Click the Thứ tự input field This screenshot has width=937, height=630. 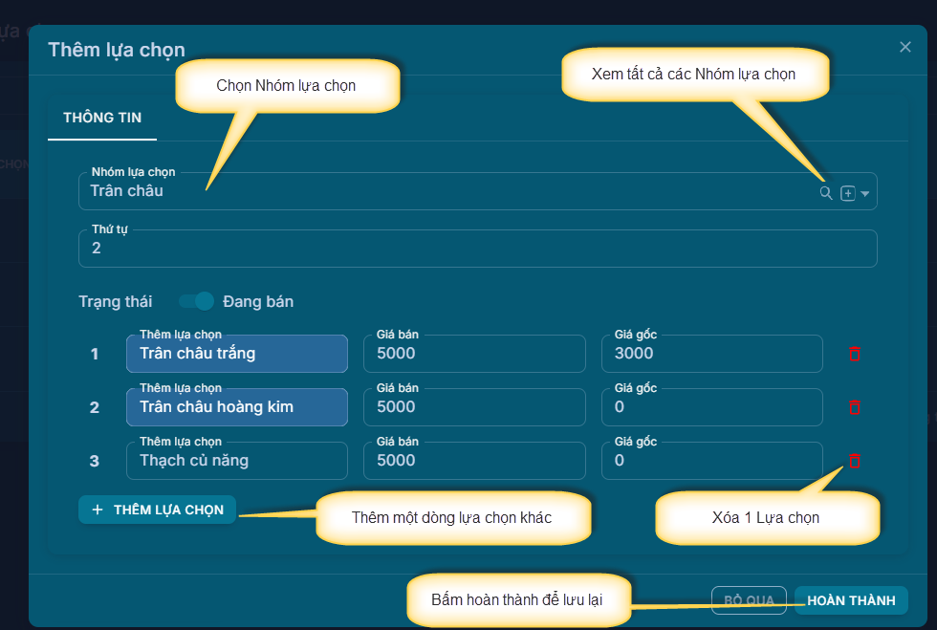[476, 249]
